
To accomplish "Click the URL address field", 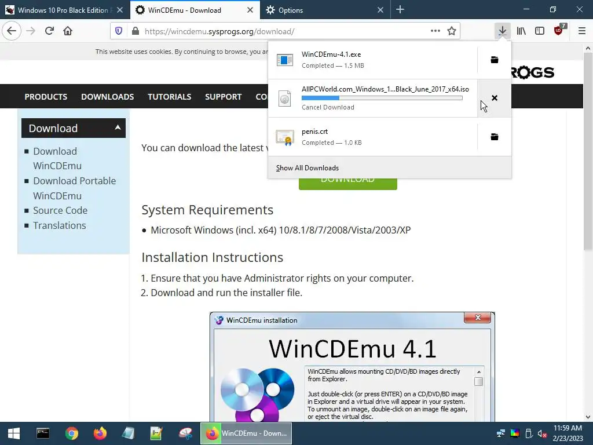I will tap(284, 31).
